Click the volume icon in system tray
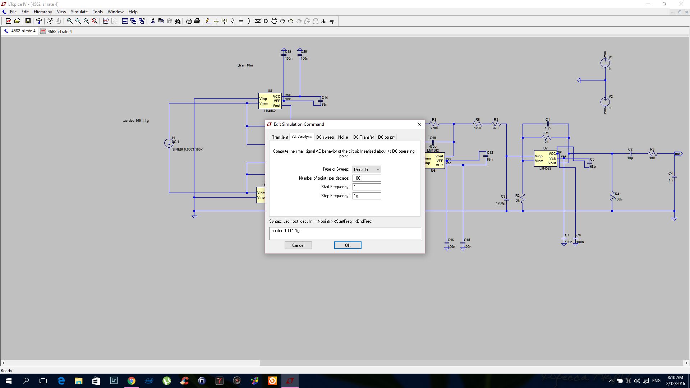The width and height of the screenshot is (690, 388). [637, 381]
